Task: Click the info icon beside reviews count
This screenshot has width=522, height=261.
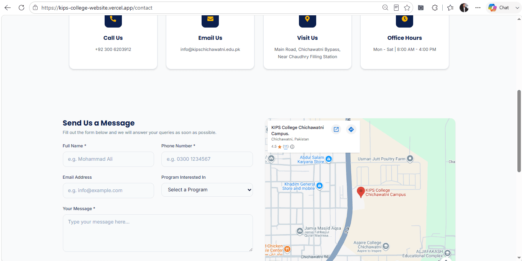Action: [292, 147]
